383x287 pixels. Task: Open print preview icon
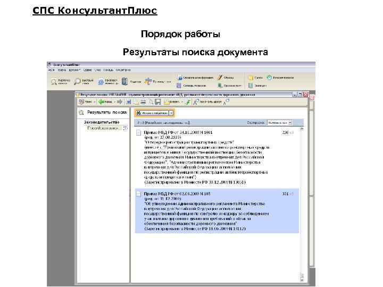(151, 102)
